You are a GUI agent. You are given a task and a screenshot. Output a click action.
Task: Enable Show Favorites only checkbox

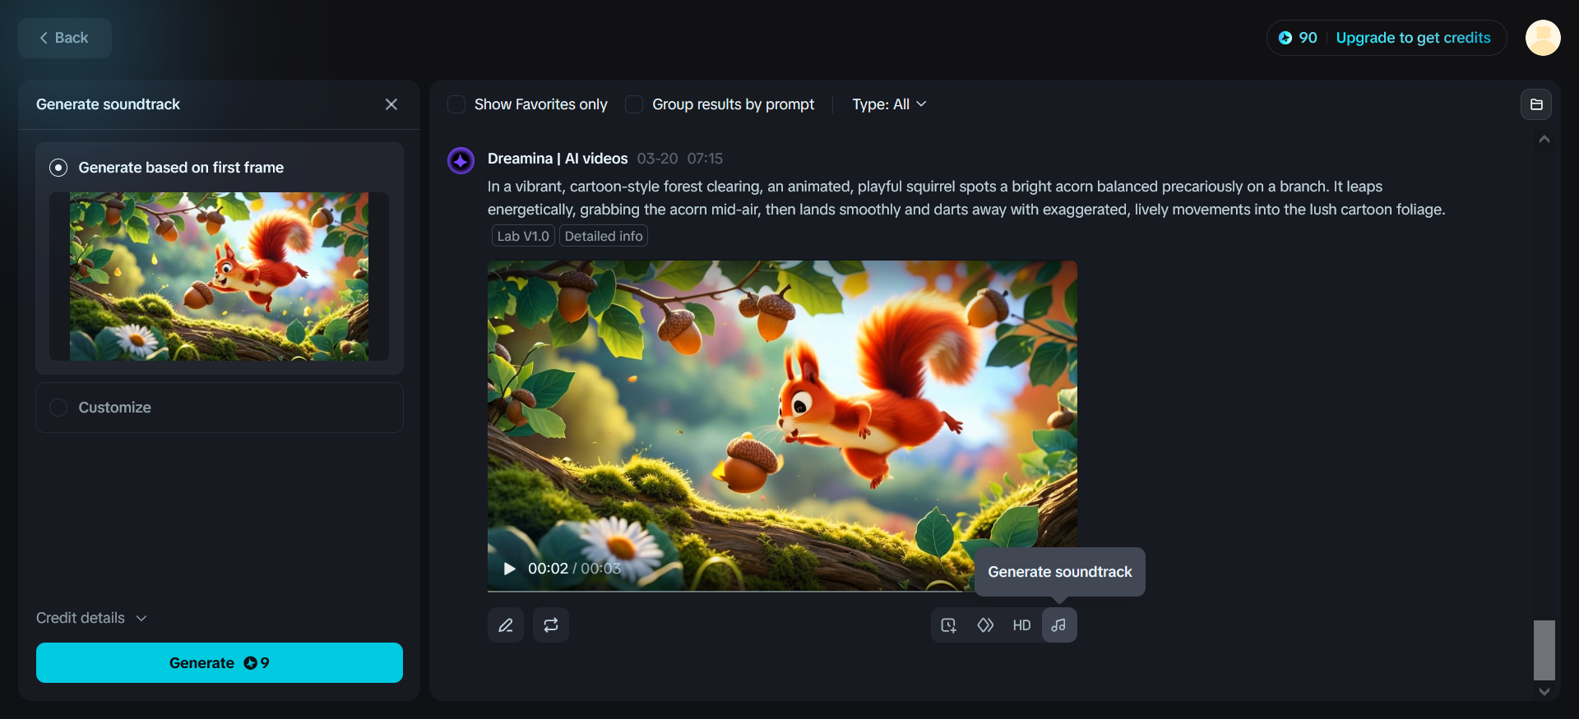(456, 104)
